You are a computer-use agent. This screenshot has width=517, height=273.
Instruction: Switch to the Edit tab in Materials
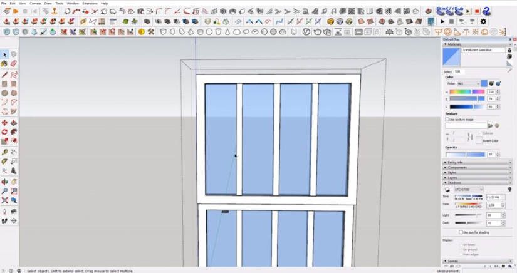click(x=457, y=71)
